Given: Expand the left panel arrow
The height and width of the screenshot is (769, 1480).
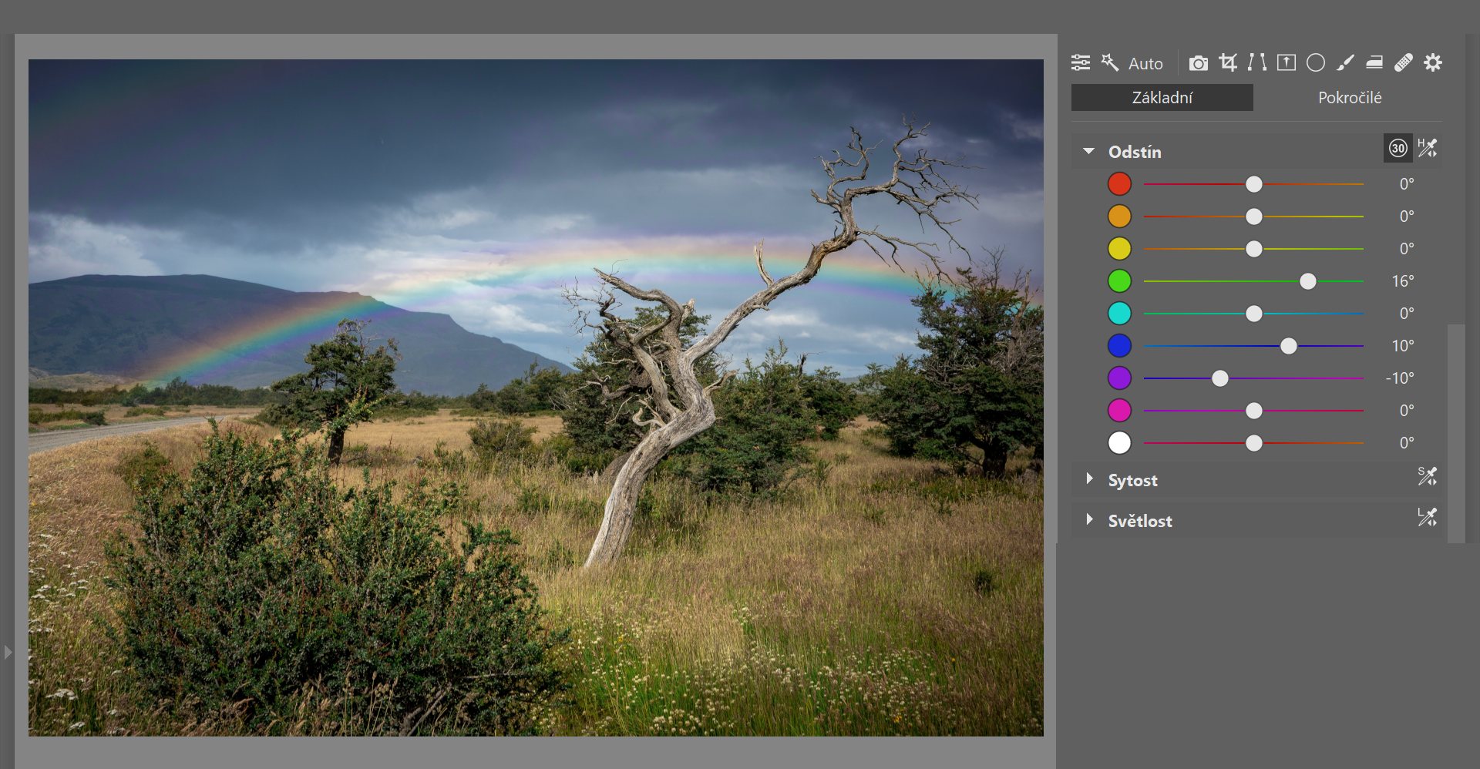Looking at the screenshot, I should 8,652.
